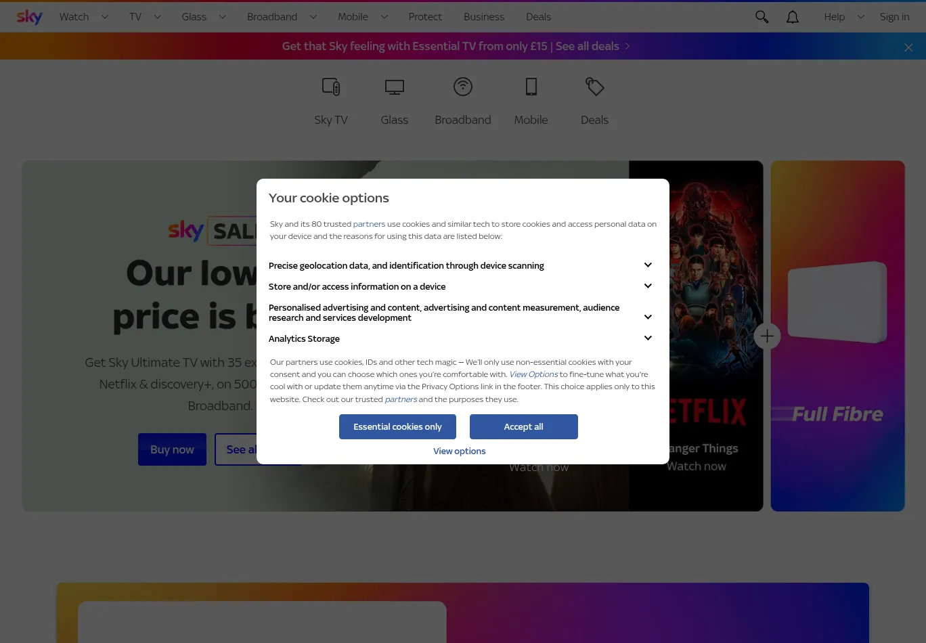Click Essential cookies only button
926x643 pixels.
coord(397,427)
